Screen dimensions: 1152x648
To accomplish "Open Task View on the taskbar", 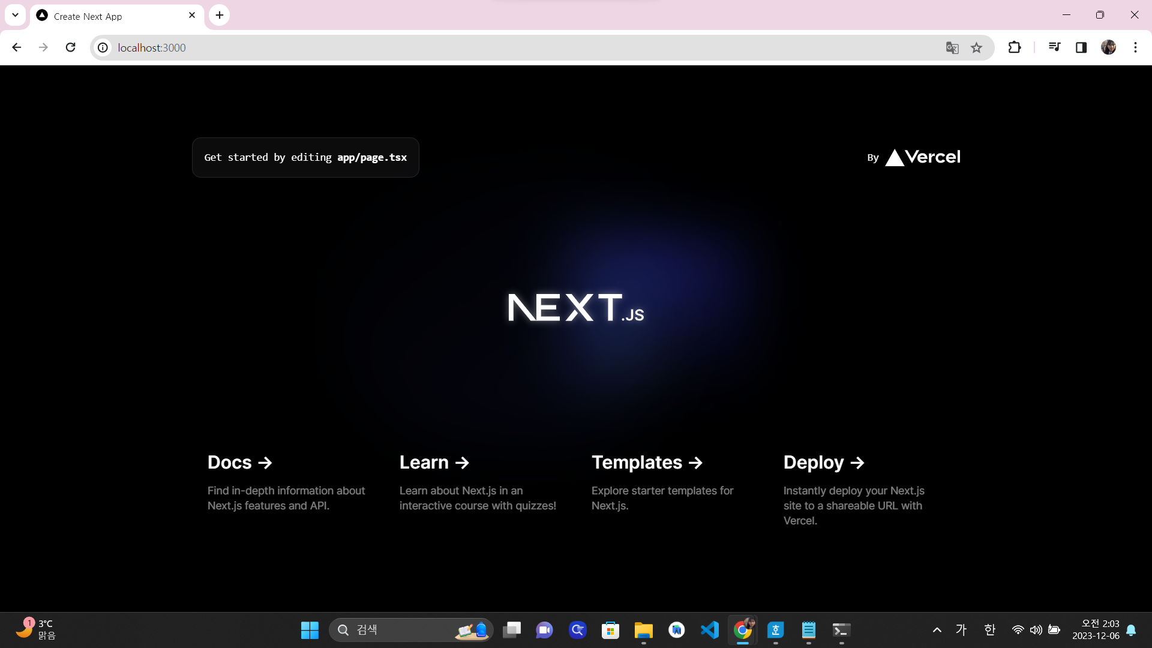I will (x=512, y=630).
